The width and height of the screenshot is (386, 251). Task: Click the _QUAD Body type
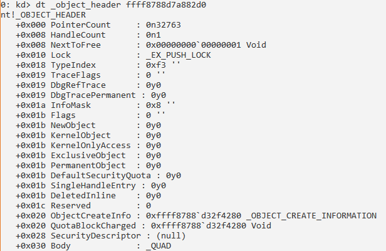coord(159,246)
